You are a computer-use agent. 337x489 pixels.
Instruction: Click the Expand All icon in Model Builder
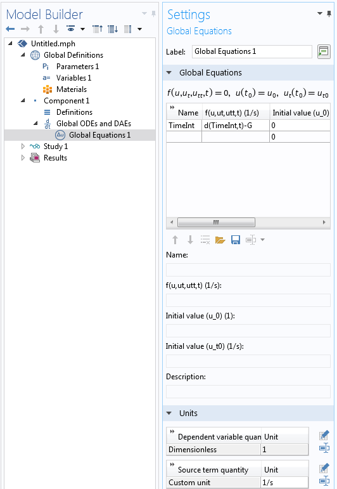point(113,29)
